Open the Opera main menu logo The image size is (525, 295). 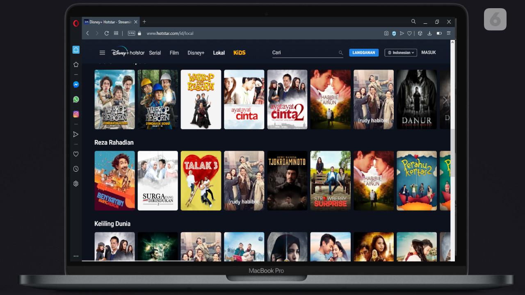click(x=76, y=23)
